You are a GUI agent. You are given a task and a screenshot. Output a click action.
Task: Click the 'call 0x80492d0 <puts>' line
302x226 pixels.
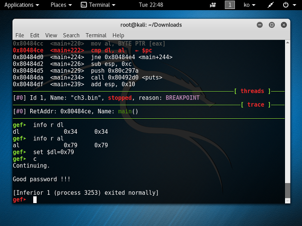pos(126,78)
